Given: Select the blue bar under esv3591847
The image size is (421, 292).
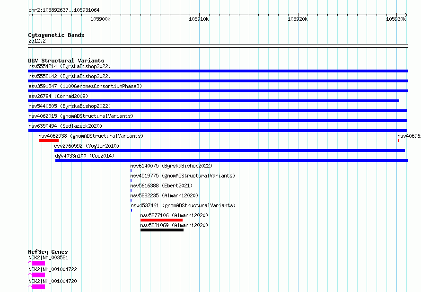Looking at the screenshot, I should point(218,91).
